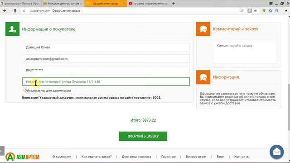The image size is (290, 163).
Task: Switch to the YouTube Корзина и оформление tab
Action: click(149, 4)
